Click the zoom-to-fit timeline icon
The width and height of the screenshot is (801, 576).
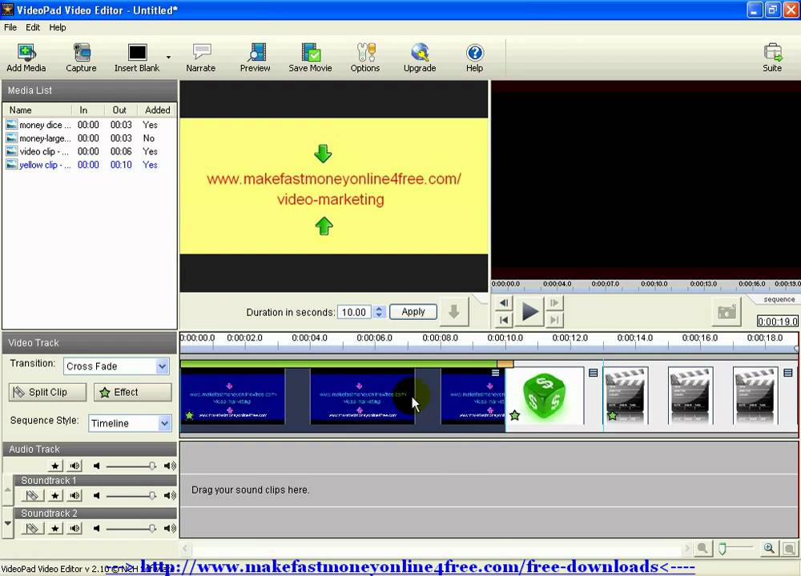coord(789,549)
